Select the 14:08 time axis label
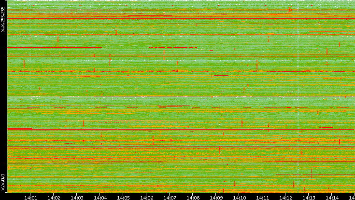Viewport: 355px width, 200px height. click(x=193, y=198)
